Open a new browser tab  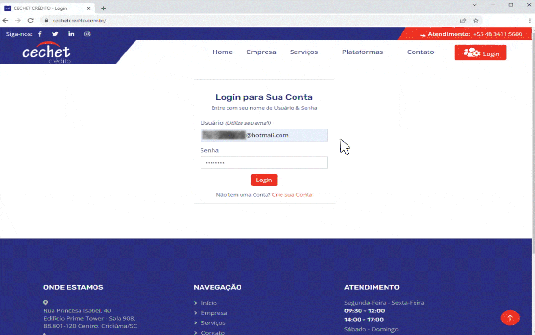tap(104, 8)
